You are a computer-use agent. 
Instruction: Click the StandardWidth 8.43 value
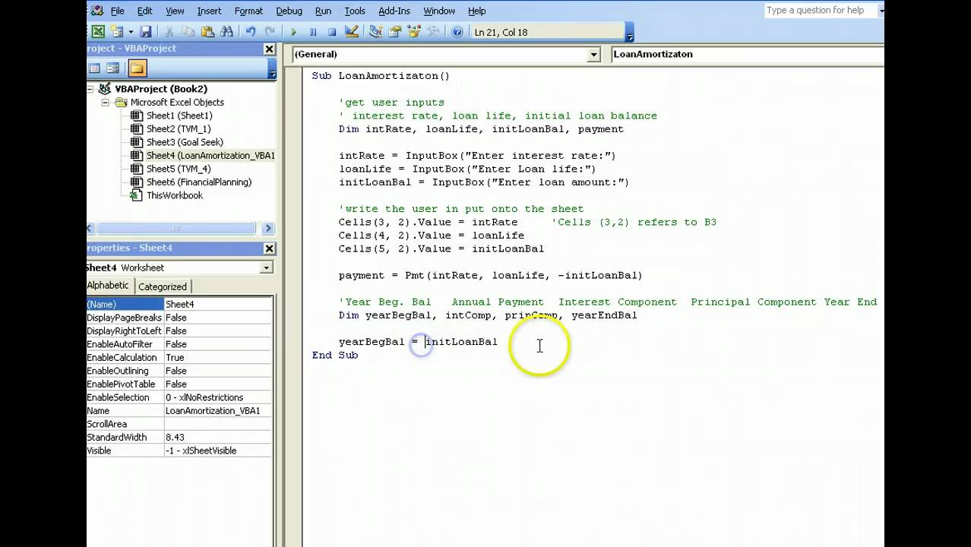pos(218,438)
